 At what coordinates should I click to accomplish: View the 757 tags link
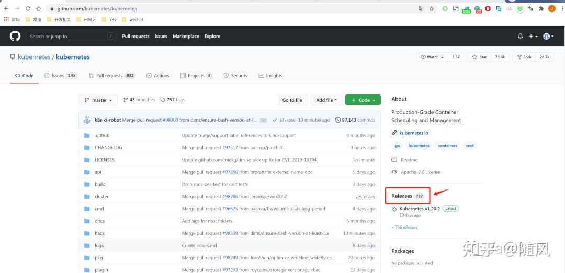172,100
